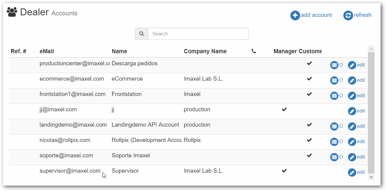Click the Customer checkmark for soporte@imaxel.com
Viewport: 386px width, 191px height.
click(309, 156)
